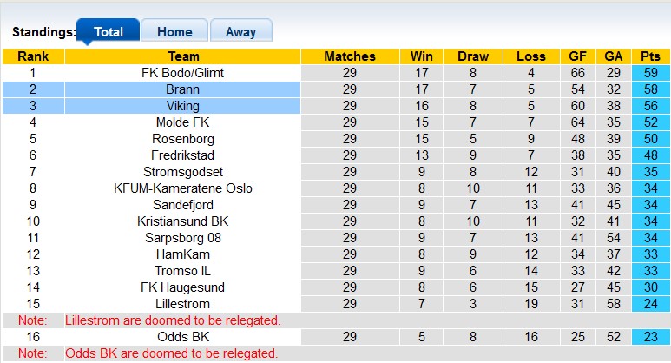This screenshot has height=363, width=671.
Task: Select the Away standings tab
Action: tap(240, 32)
